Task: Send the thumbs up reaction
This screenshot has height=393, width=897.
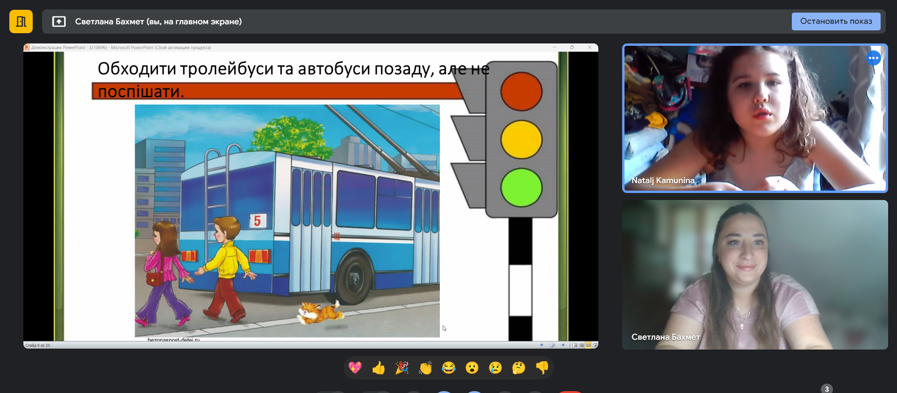Action: 379,368
